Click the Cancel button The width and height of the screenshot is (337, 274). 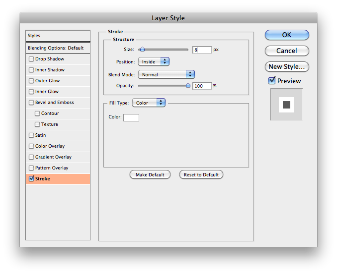tap(287, 51)
